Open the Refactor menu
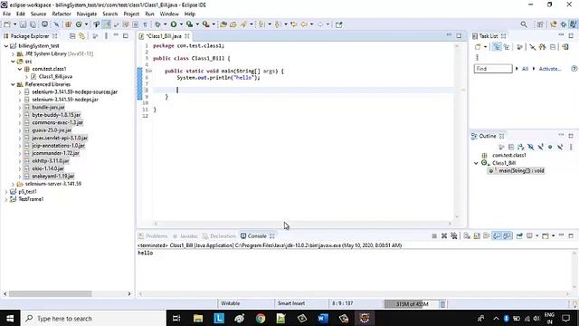This screenshot has width=579, height=326. pos(62,14)
